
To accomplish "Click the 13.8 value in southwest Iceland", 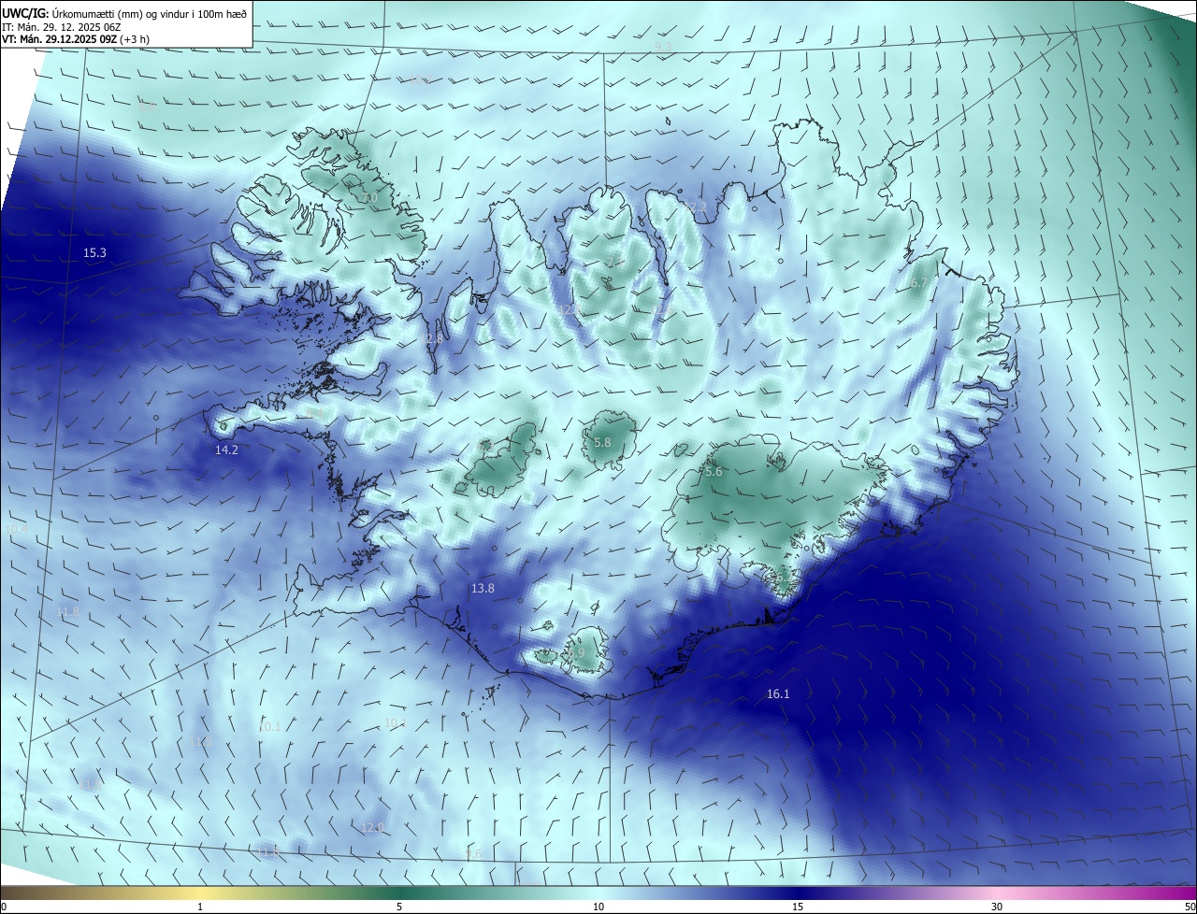I will 483,588.
